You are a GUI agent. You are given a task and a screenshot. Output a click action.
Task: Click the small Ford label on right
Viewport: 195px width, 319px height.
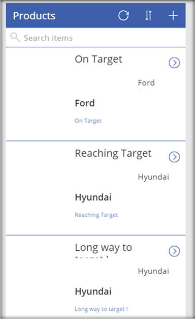pos(146,83)
